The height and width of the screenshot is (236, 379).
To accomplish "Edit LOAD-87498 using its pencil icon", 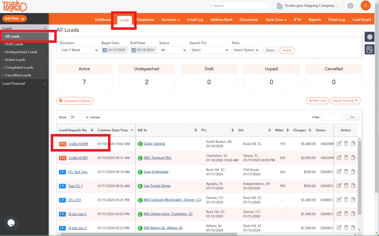I will click(x=339, y=144).
